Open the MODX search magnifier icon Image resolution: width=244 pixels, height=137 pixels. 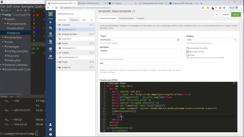(x=50, y=28)
